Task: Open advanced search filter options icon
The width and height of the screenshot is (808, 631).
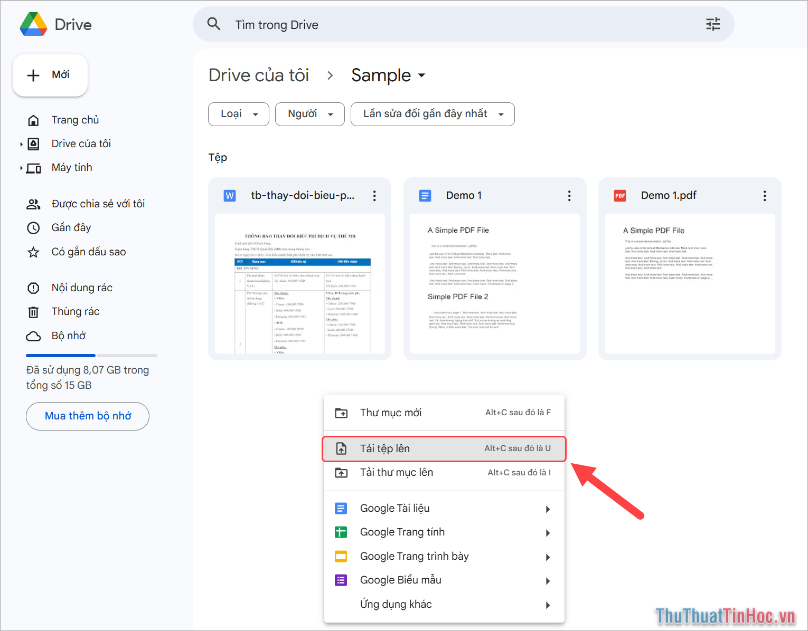Action: tap(713, 24)
